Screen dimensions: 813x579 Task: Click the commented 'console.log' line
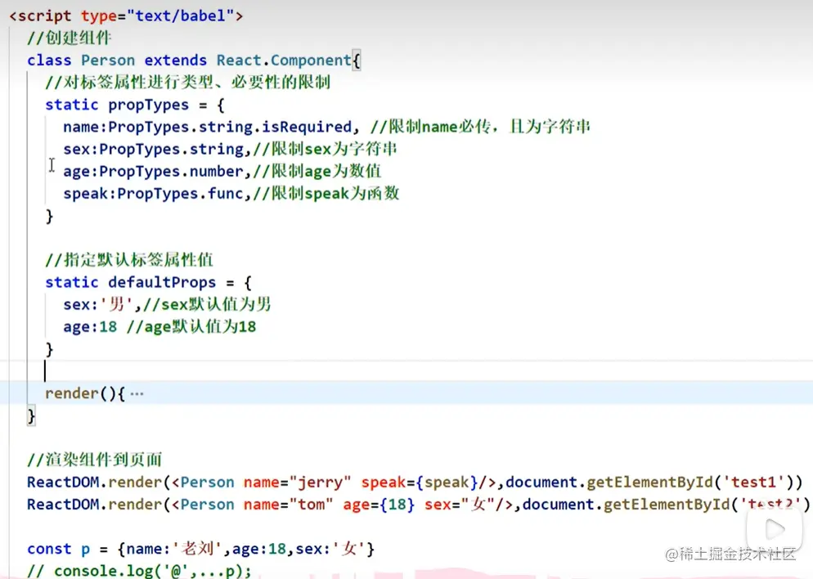tap(139, 571)
